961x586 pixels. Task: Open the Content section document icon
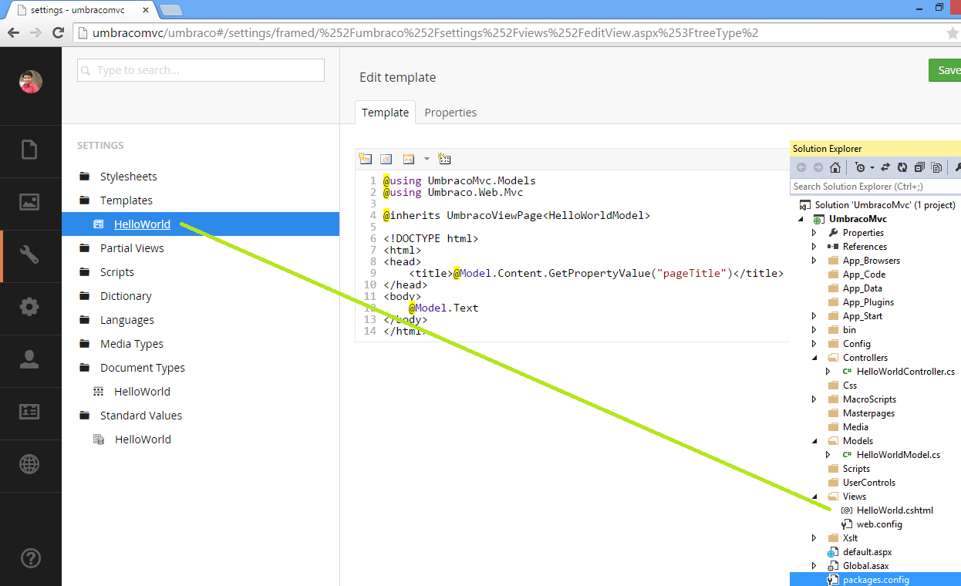coord(31,151)
